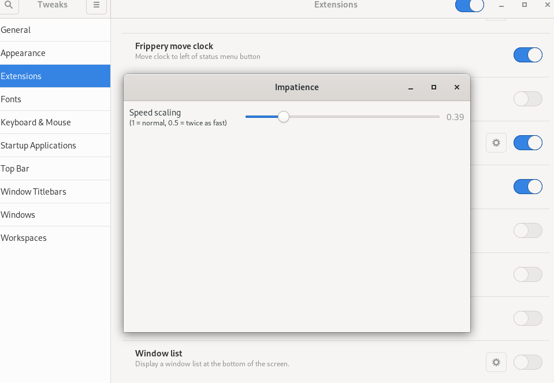Click the Extensions entry in the sidebar

(x=21, y=76)
